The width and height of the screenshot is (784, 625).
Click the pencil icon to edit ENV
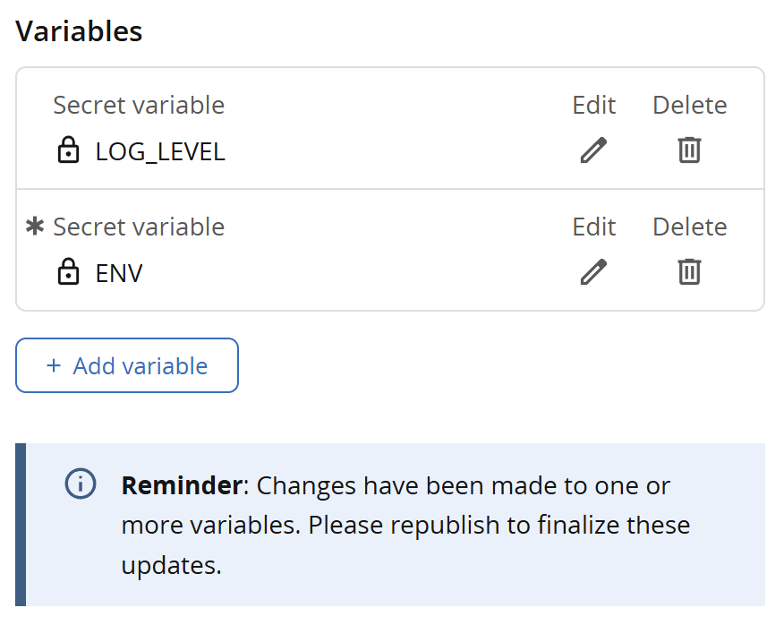tap(593, 271)
